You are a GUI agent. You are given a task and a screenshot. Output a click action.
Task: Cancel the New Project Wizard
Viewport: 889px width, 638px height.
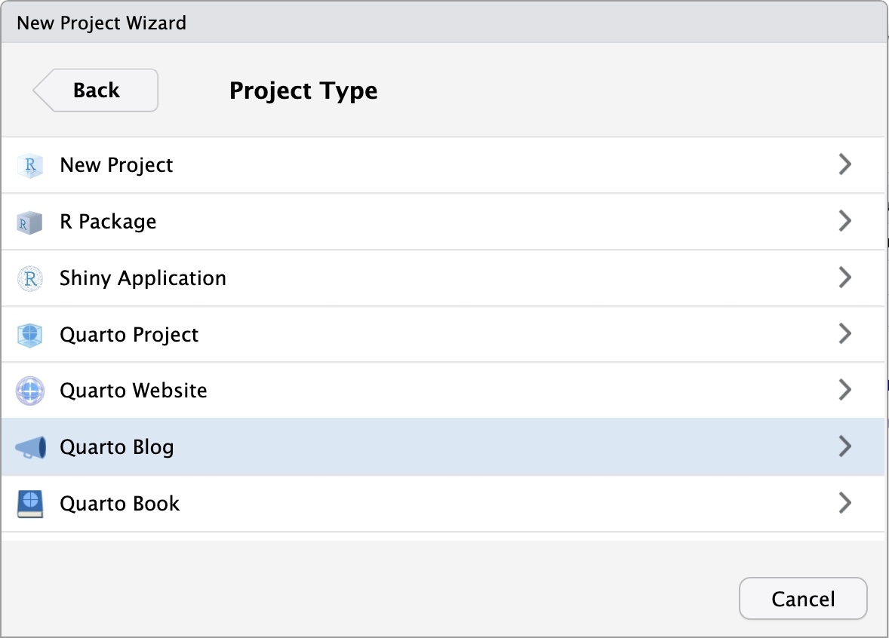[x=803, y=599]
